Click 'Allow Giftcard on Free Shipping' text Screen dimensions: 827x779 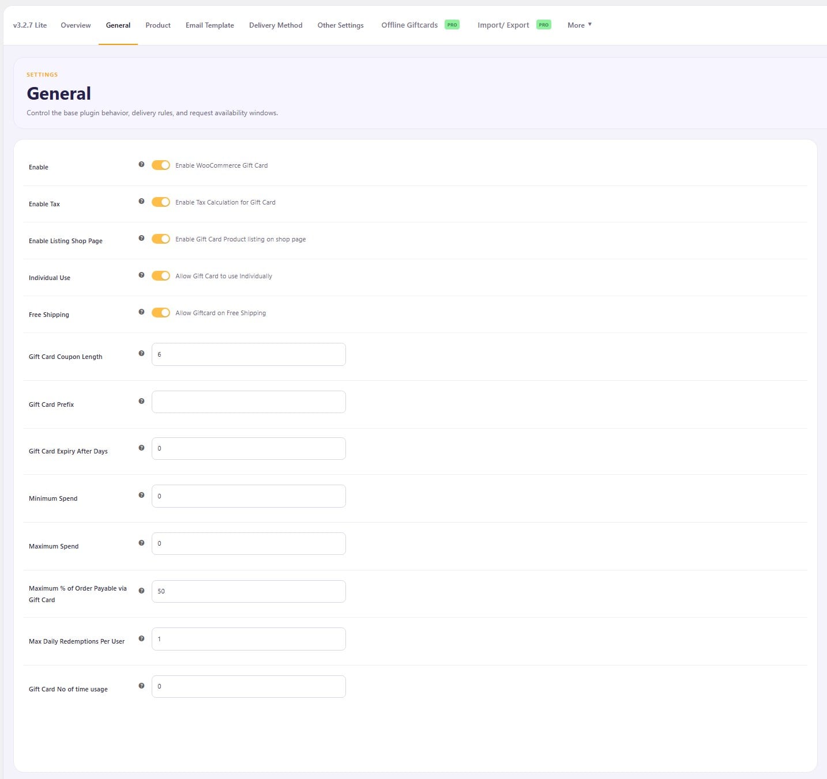(221, 313)
